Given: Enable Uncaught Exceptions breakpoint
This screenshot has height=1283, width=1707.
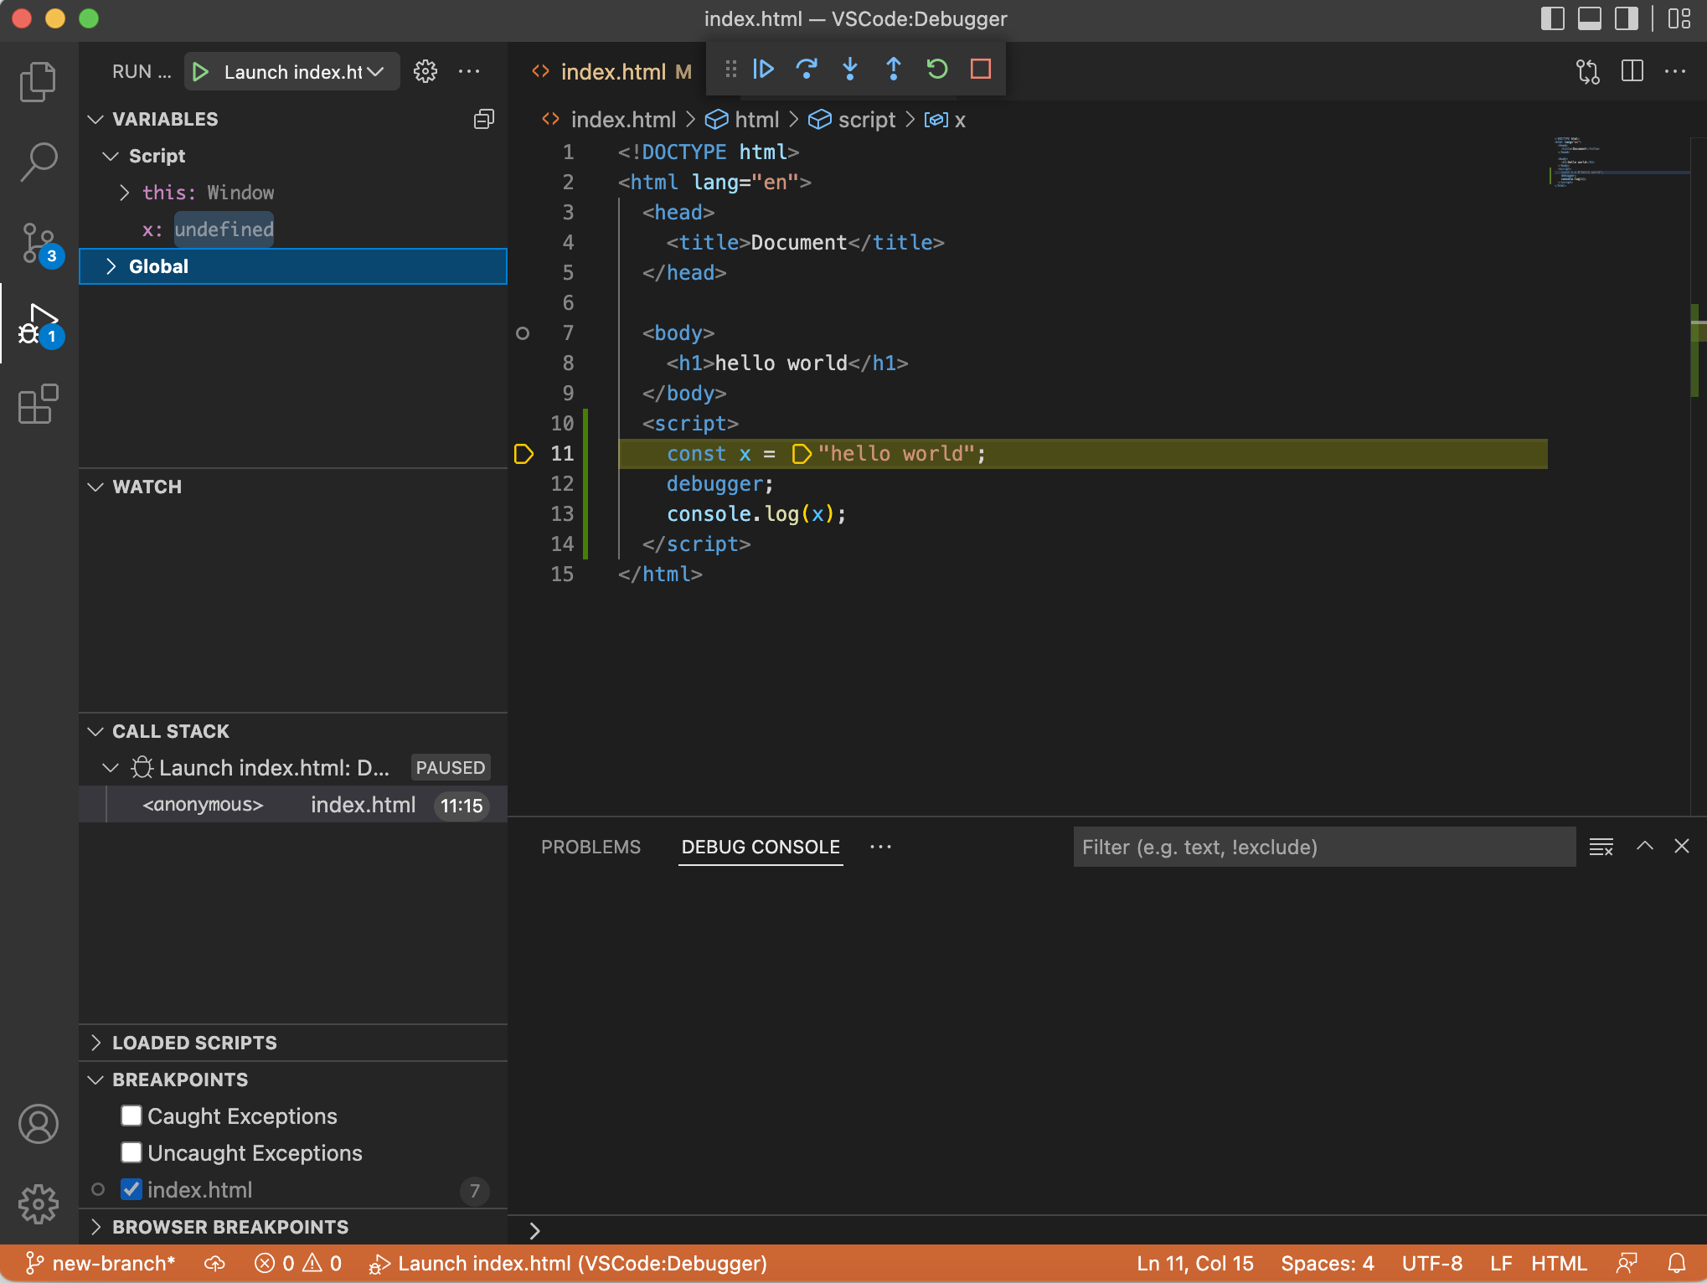Looking at the screenshot, I should [x=131, y=1152].
